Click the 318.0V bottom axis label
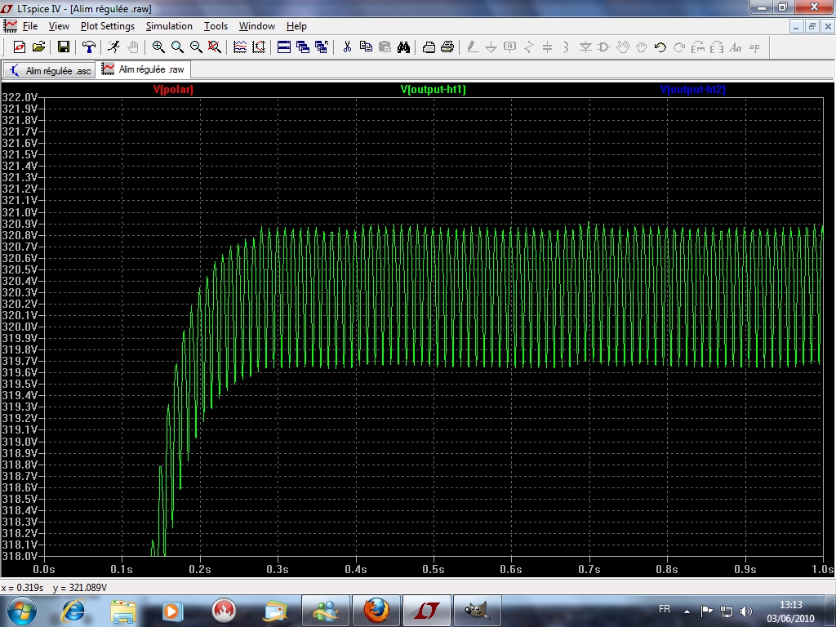 pyautogui.click(x=20, y=556)
